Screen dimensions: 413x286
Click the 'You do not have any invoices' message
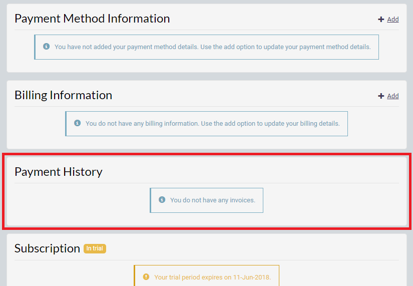(213, 200)
